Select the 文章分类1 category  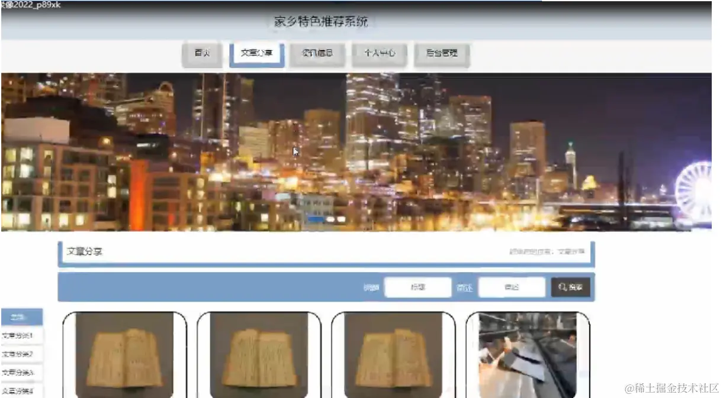[x=21, y=335]
